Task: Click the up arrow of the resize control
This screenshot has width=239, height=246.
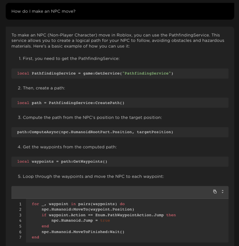Action: tap(223, 190)
